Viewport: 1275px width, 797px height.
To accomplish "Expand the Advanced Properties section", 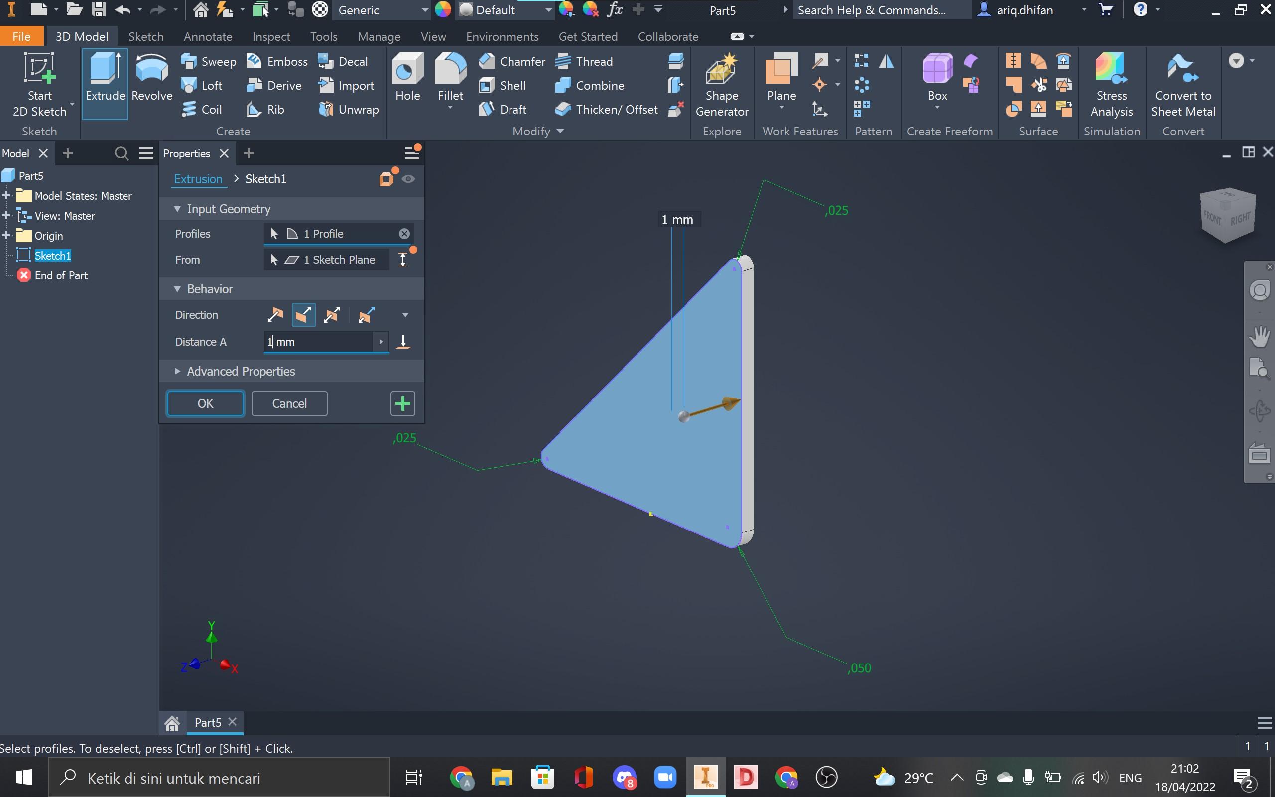I will tap(177, 372).
